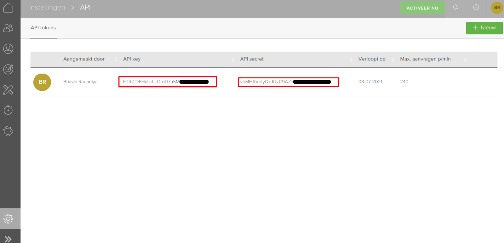The height and width of the screenshot is (243, 504).
Task: Click the expiry date 08-07-2021
Action: coord(370,82)
